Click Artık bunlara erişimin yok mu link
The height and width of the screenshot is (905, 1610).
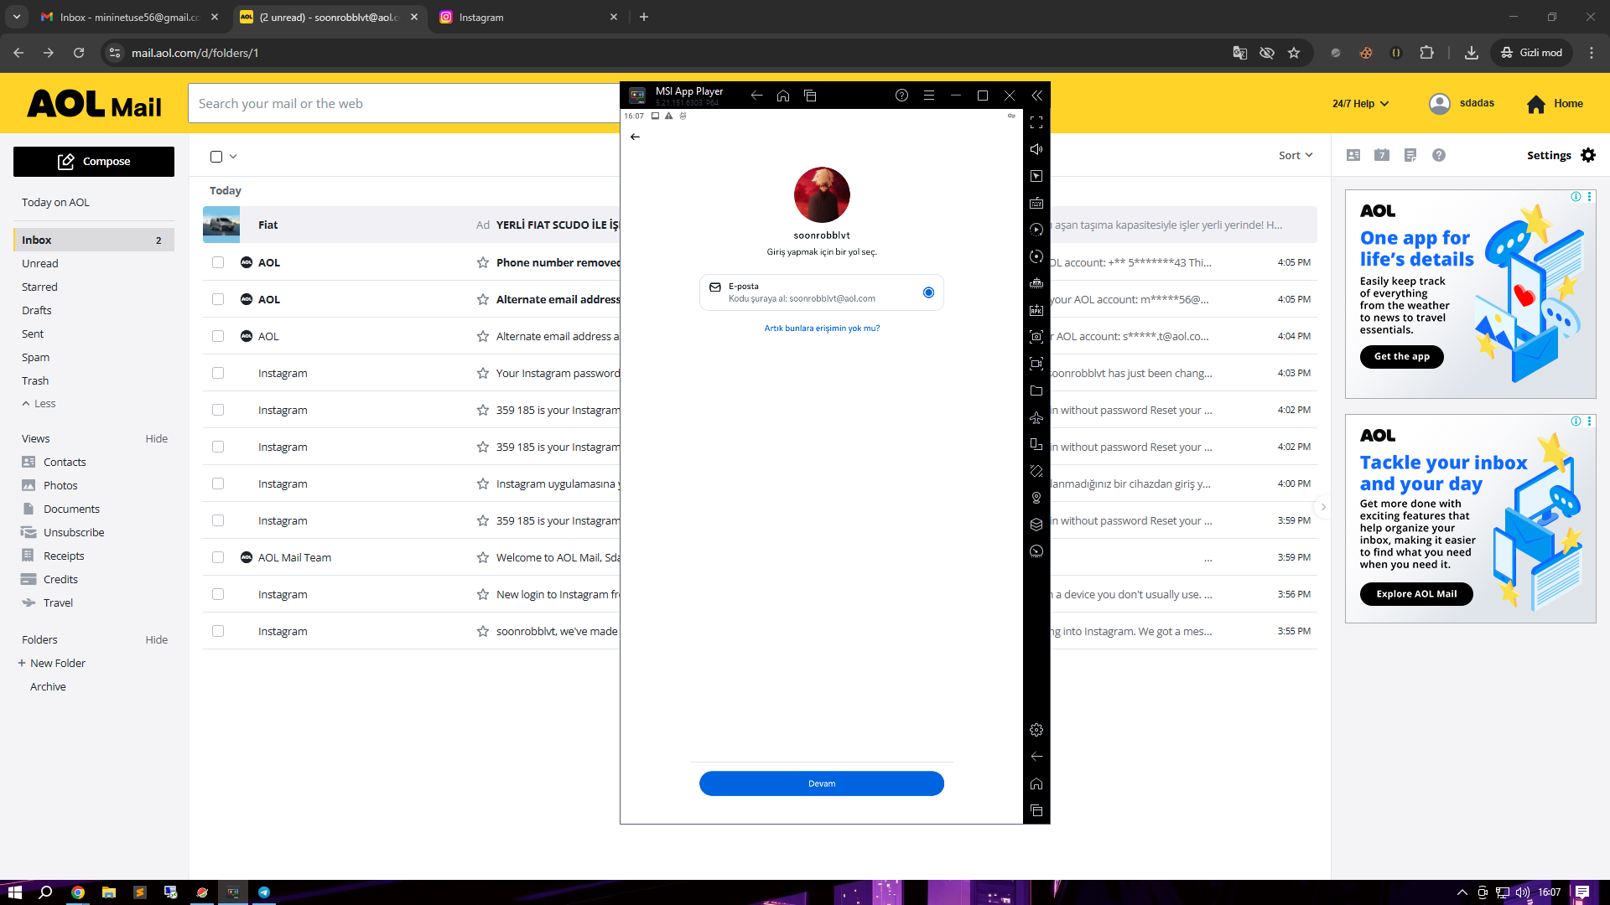(822, 328)
